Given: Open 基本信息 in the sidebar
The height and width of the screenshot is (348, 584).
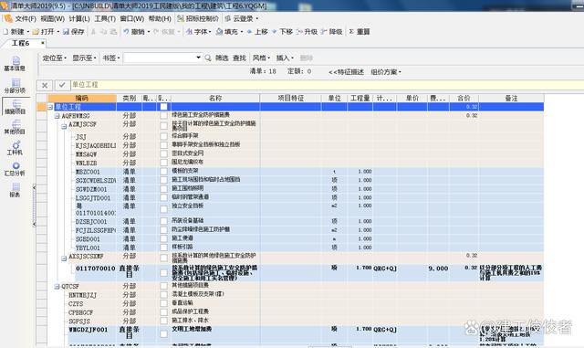Looking at the screenshot, I should [x=15, y=64].
